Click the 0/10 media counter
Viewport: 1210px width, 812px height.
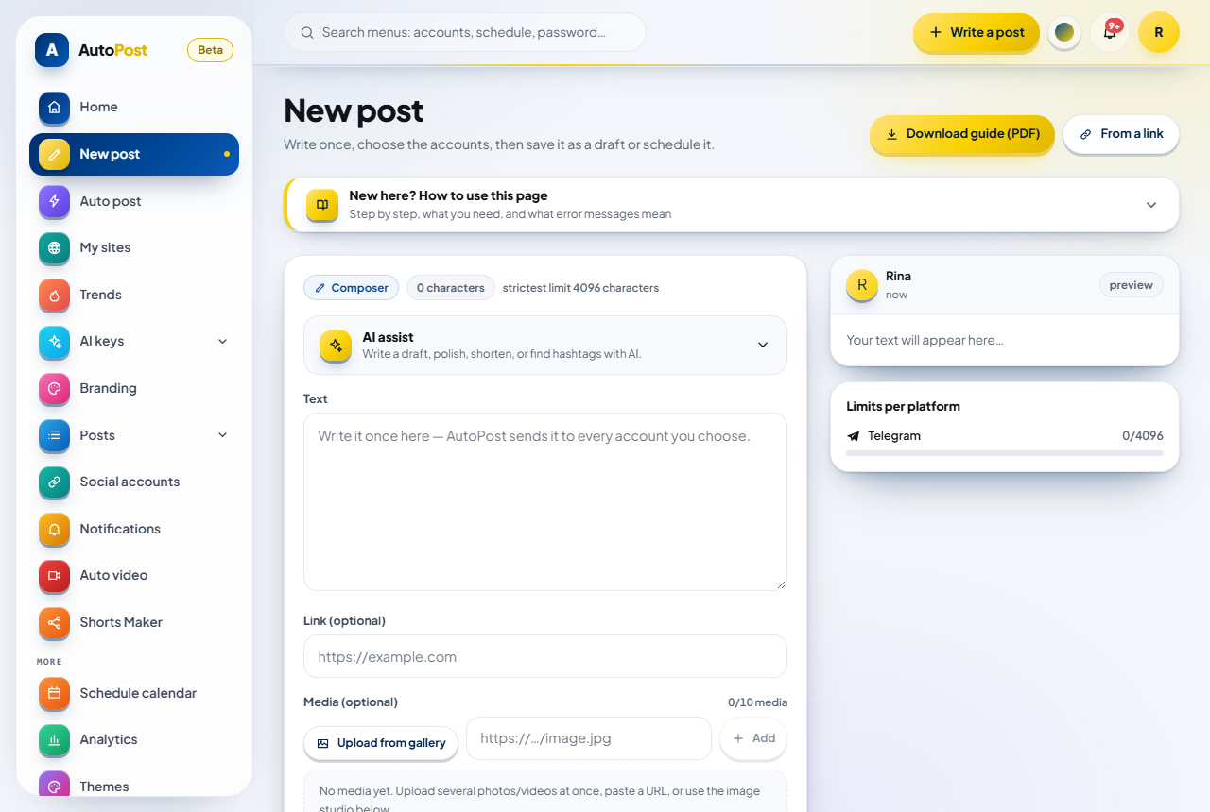[757, 702]
